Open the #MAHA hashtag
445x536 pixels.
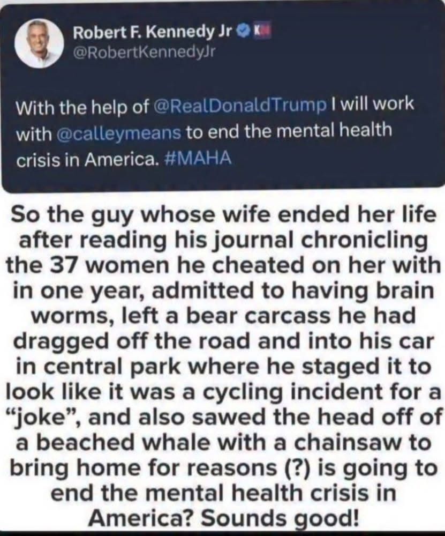pyautogui.click(x=198, y=158)
